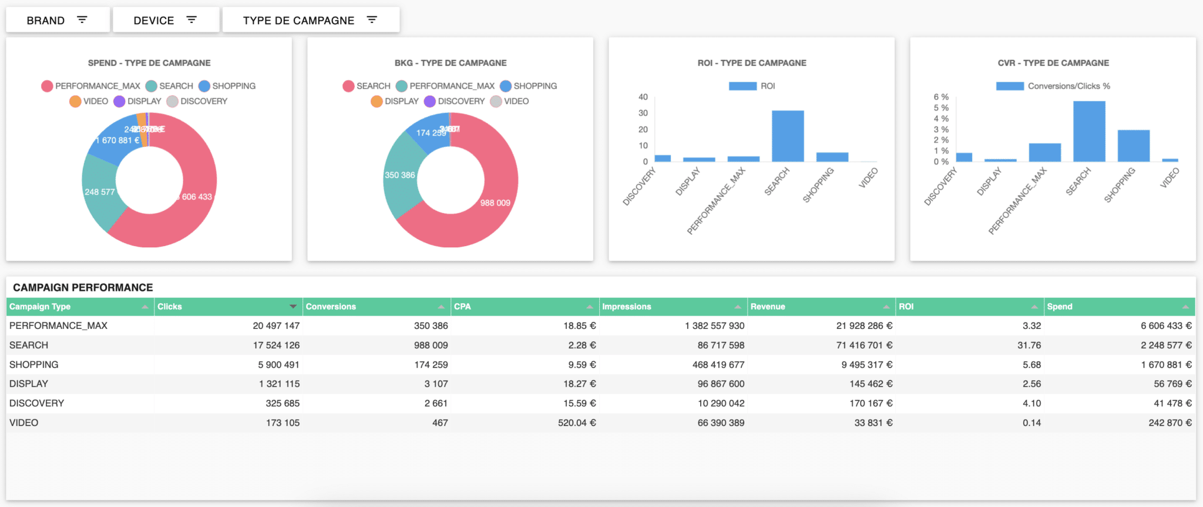Screen dimensions: 1203x507
Task: Click the Revenue column header
Action: click(x=821, y=307)
